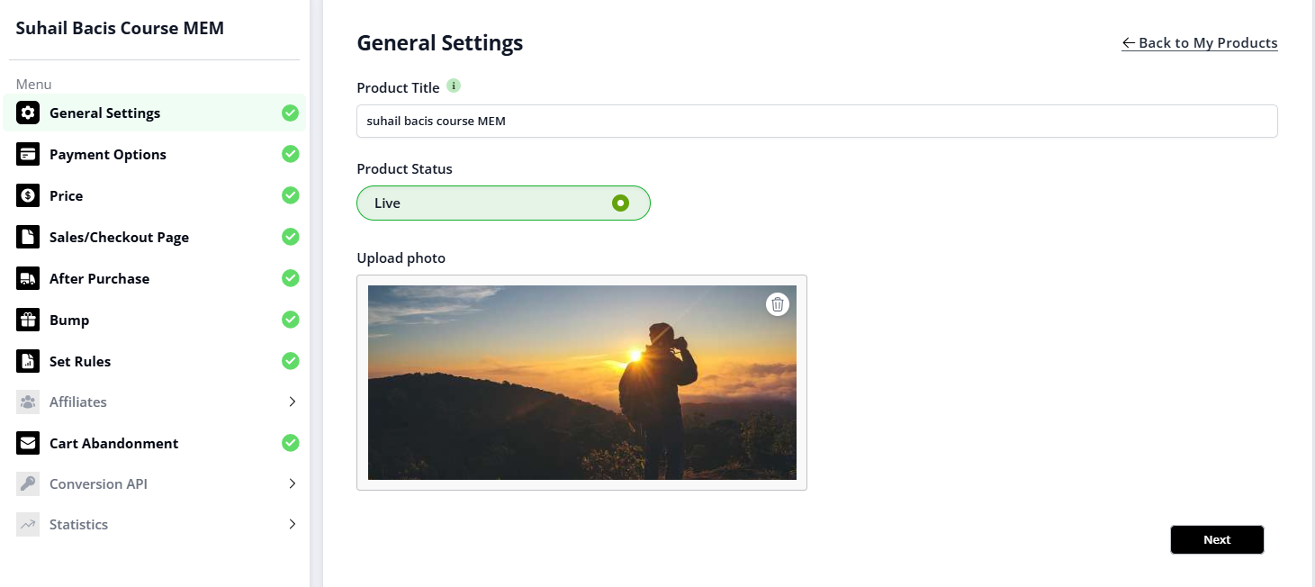1315x587 pixels.
Task: Click the green checkmark beside Sales/Checkout Page
Action: coord(290,237)
